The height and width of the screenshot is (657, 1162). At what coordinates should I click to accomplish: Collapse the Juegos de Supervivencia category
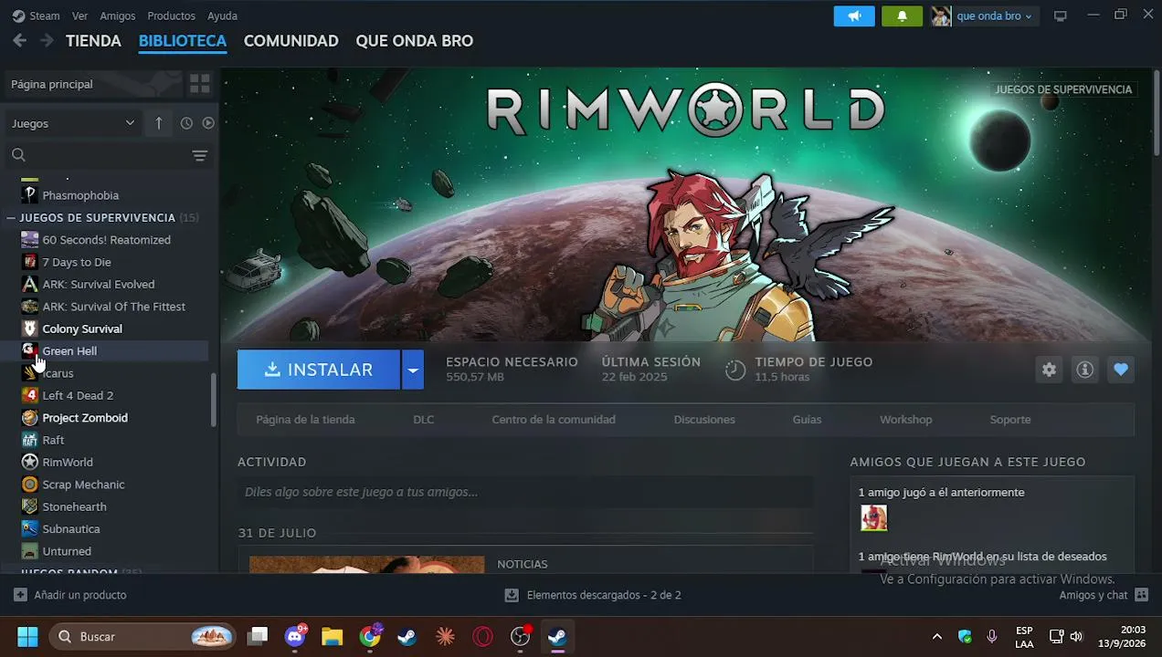(12, 218)
